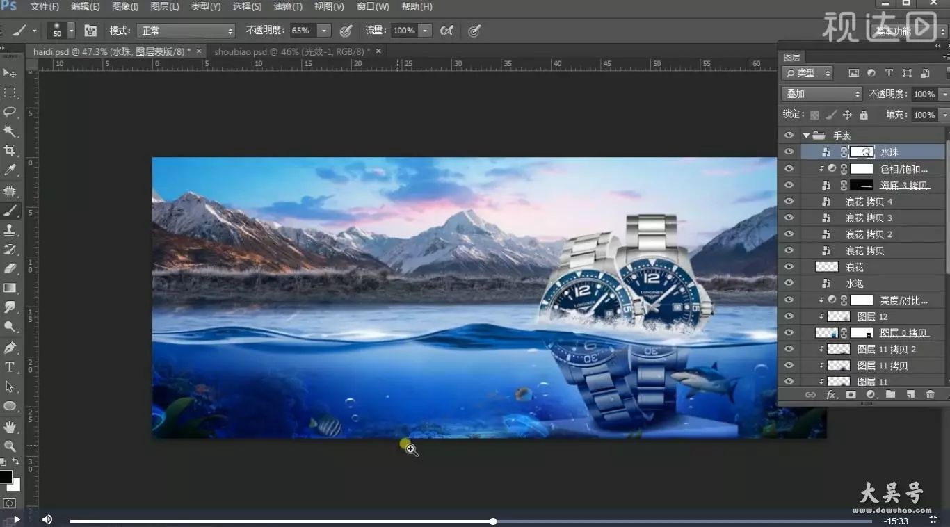Click the foreground color swatch

pyautogui.click(x=6, y=477)
